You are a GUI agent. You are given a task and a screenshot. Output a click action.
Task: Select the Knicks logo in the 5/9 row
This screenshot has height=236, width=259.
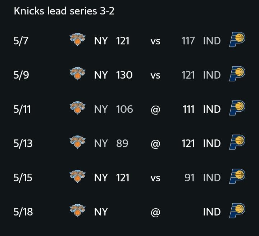click(x=77, y=74)
